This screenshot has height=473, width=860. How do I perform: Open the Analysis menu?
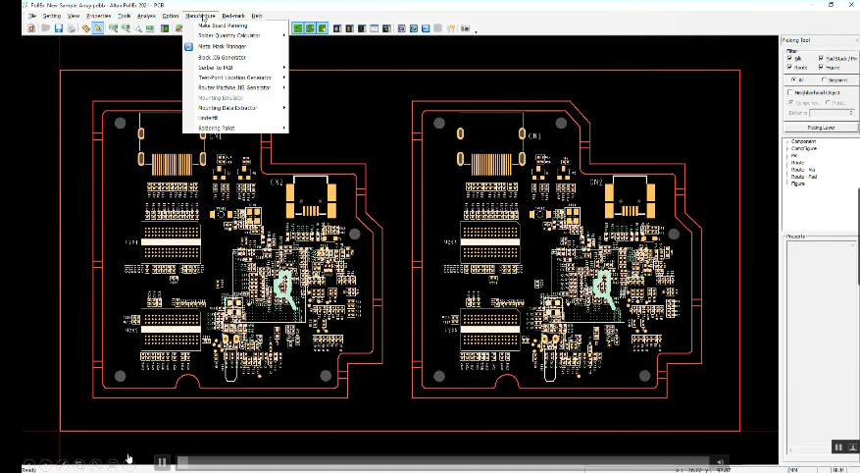pos(146,16)
